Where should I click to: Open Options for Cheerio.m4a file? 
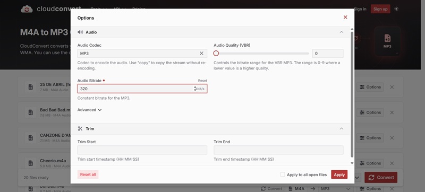(x=370, y=163)
